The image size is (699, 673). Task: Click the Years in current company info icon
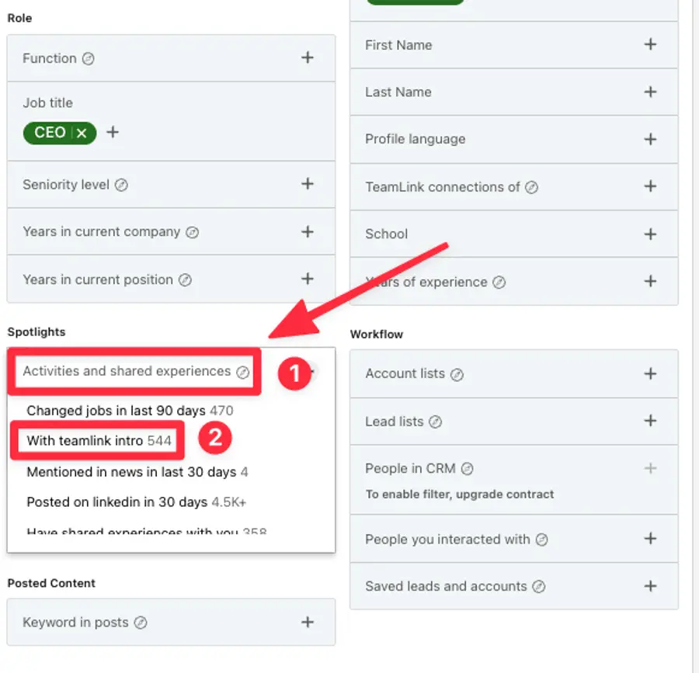(193, 231)
